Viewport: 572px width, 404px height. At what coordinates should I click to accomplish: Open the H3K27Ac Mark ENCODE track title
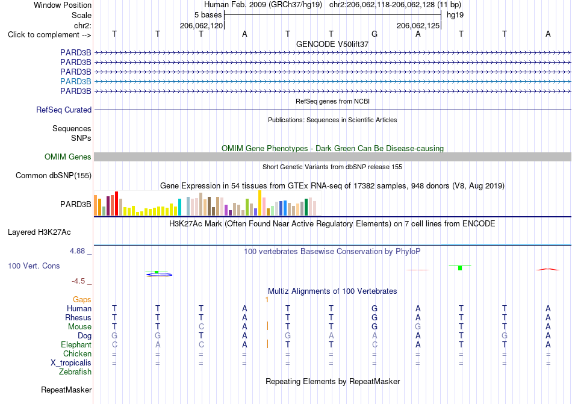coord(332,224)
